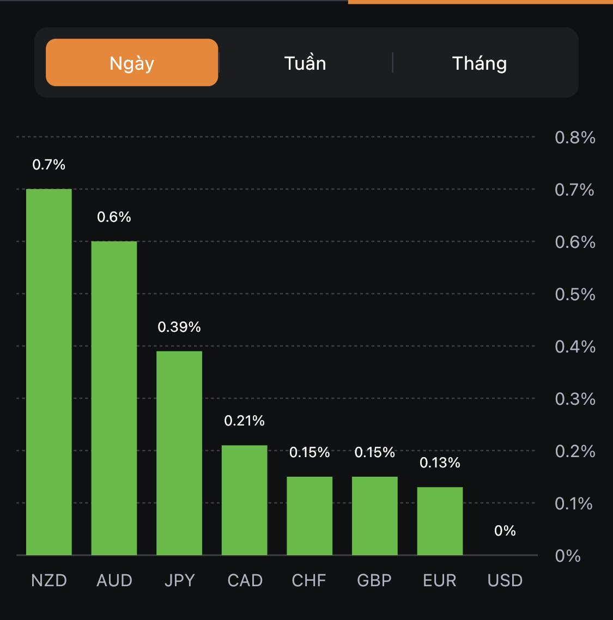Image resolution: width=613 pixels, height=620 pixels.
Task: Click the CHF green bar
Action: [x=309, y=516]
